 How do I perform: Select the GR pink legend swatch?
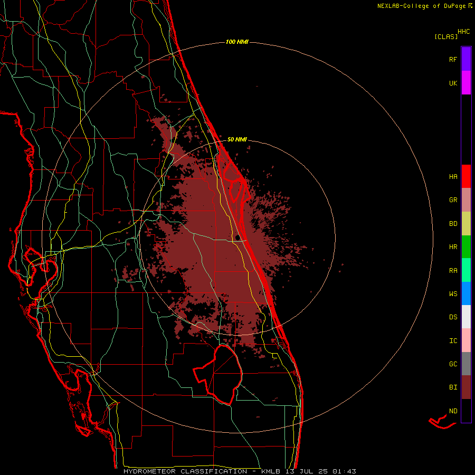pyautogui.click(x=466, y=200)
